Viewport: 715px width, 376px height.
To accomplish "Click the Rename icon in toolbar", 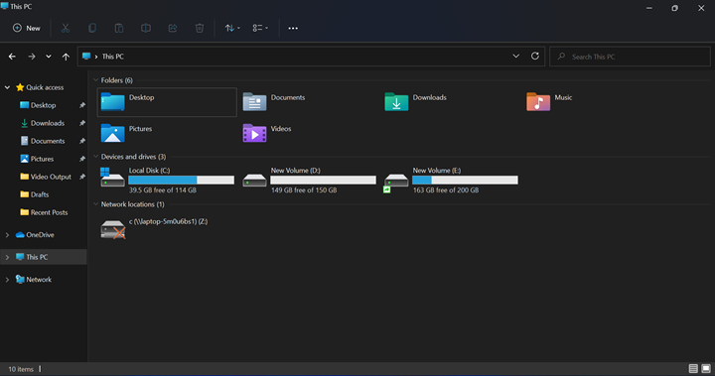I will 146,28.
